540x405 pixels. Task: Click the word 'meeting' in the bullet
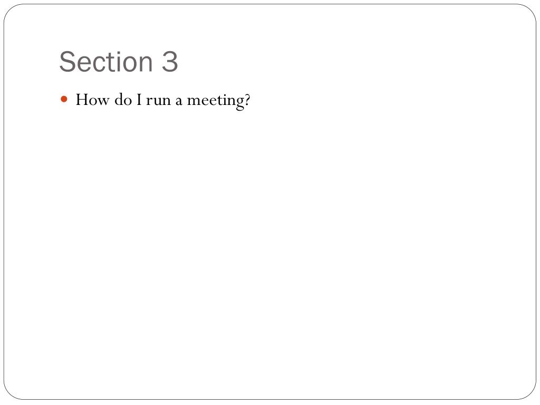pos(215,101)
